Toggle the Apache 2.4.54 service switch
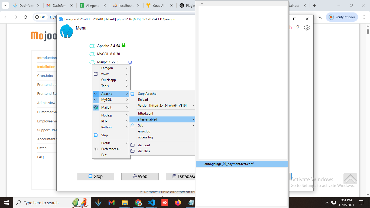The width and height of the screenshot is (370, 208). [92, 46]
